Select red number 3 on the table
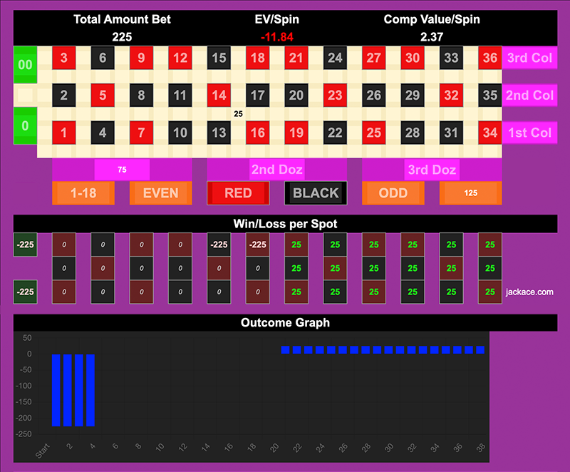Viewport: 570px width, 472px height. pyautogui.click(x=64, y=58)
